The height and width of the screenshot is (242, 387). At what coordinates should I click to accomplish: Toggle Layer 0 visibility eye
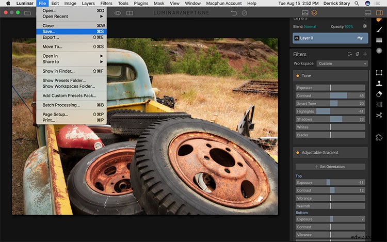pos(297,38)
